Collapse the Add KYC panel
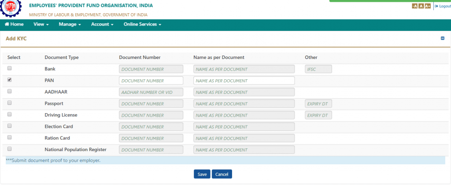The height and width of the screenshot is (185, 451). click(x=443, y=38)
